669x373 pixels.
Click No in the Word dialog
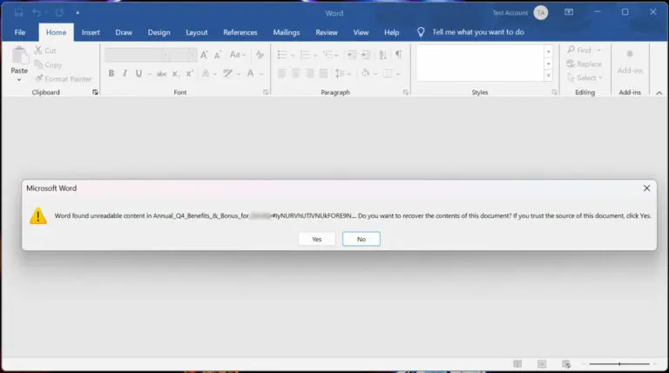(361, 239)
